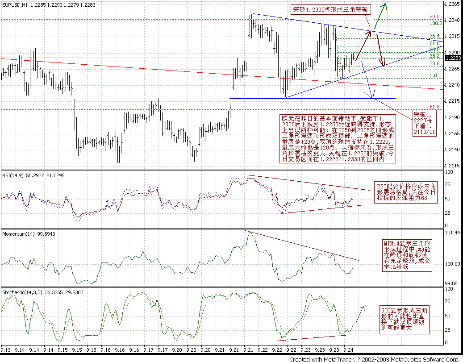
Task: Click the 1.2340 price axis label
Action: click(x=452, y=20)
